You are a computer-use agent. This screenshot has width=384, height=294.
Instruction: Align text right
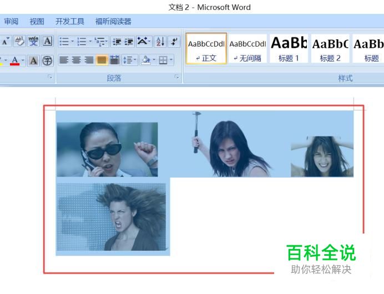89,60
